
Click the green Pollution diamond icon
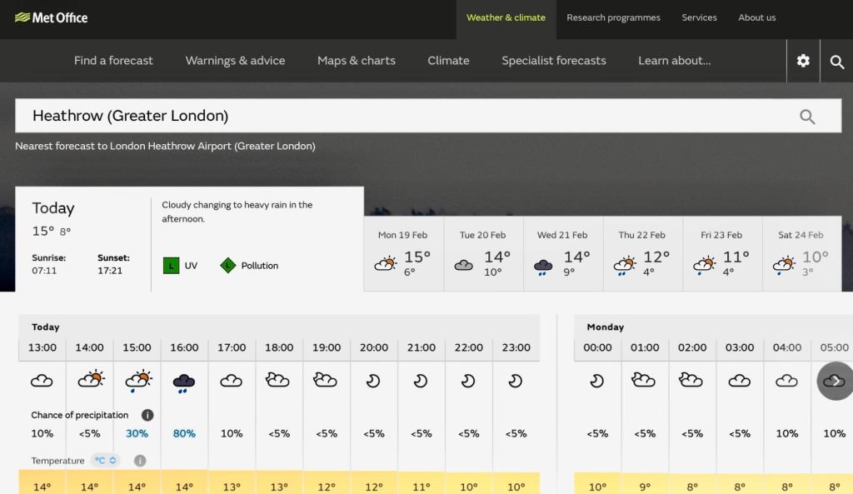[x=227, y=266]
